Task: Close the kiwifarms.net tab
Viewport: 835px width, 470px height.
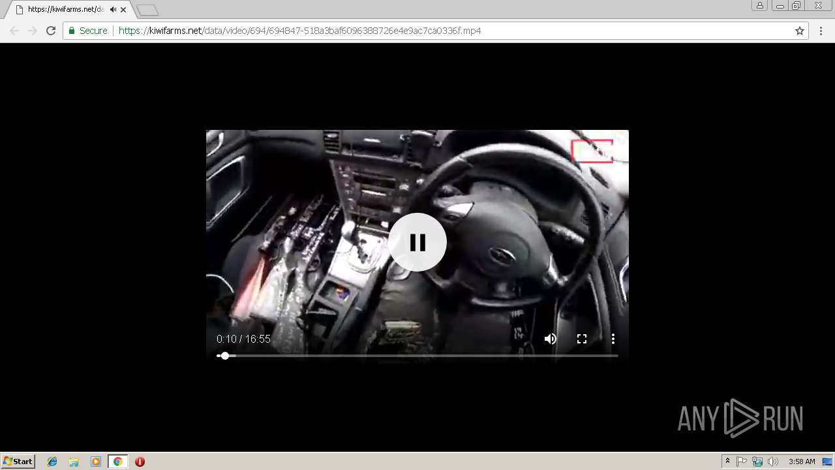Action: (123, 10)
